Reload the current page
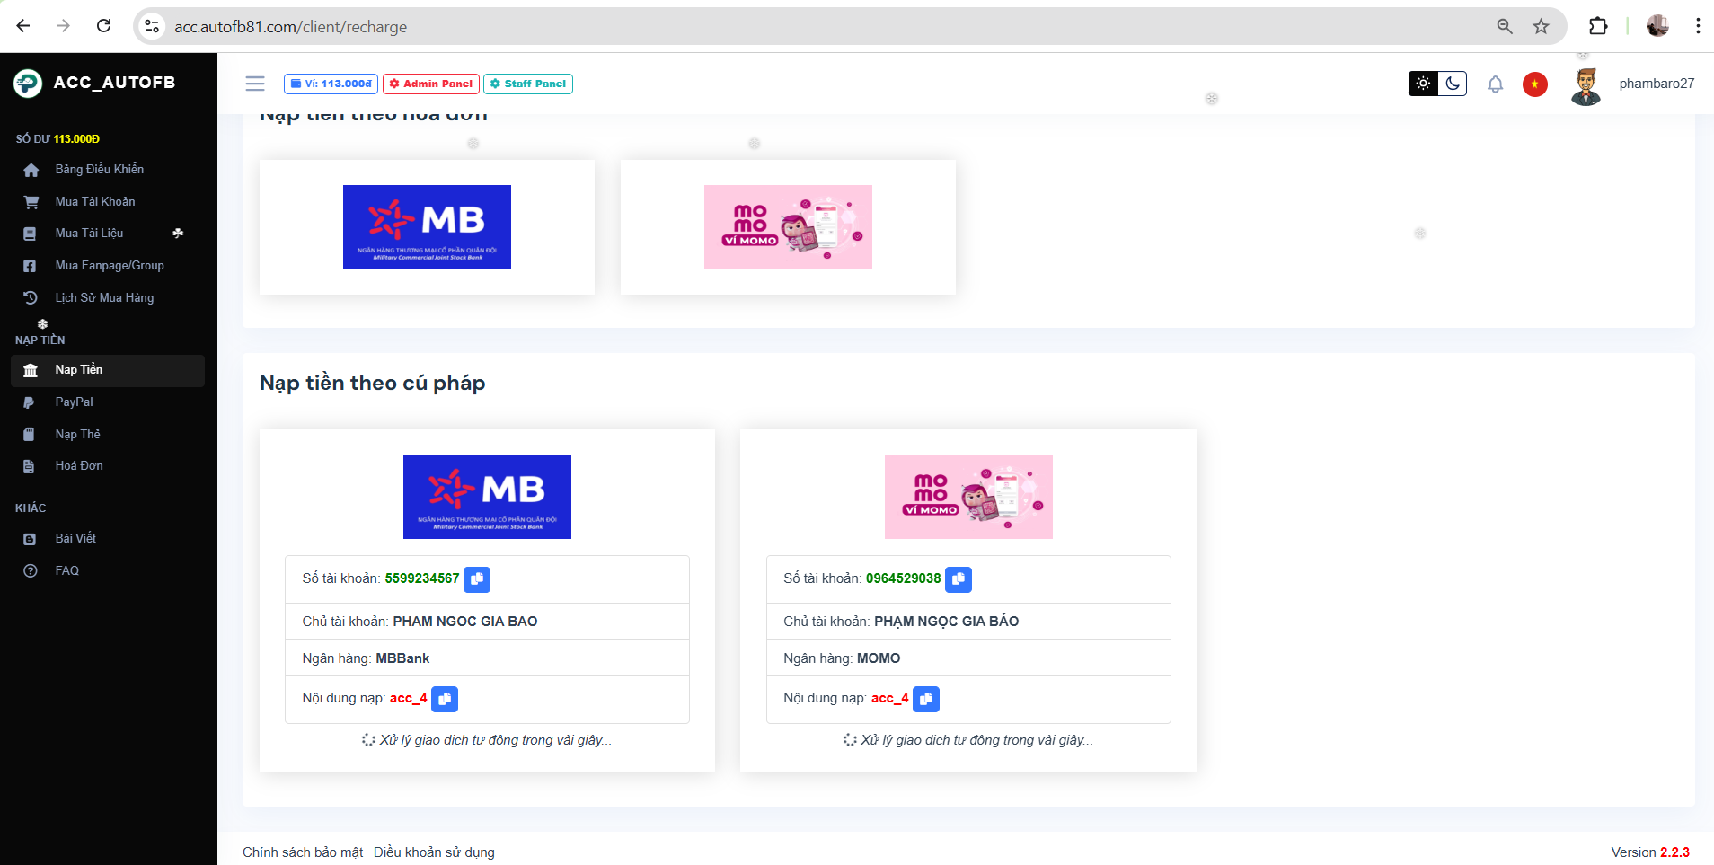1714x865 pixels. click(104, 26)
